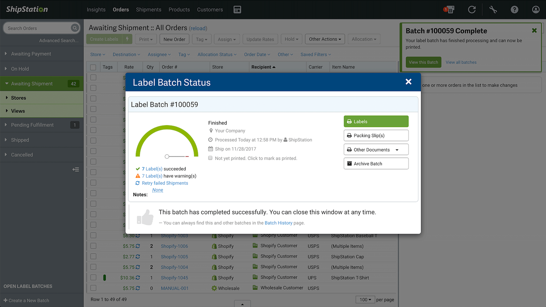546x307 pixels.
Task: Mark the batch as printed checkbox
Action: [211, 158]
